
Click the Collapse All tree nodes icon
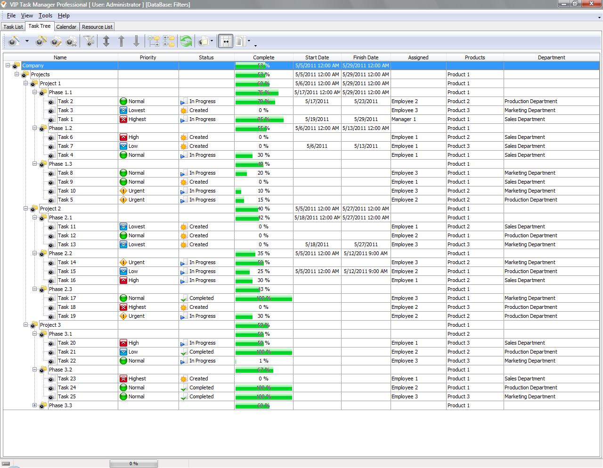coord(169,41)
